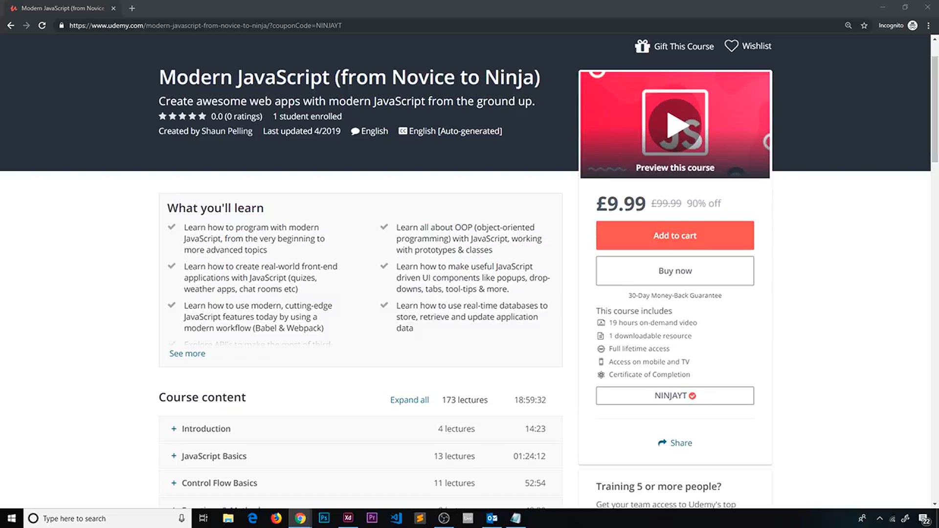Click the Gift This Course icon
The height and width of the screenshot is (528, 939).
642,46
